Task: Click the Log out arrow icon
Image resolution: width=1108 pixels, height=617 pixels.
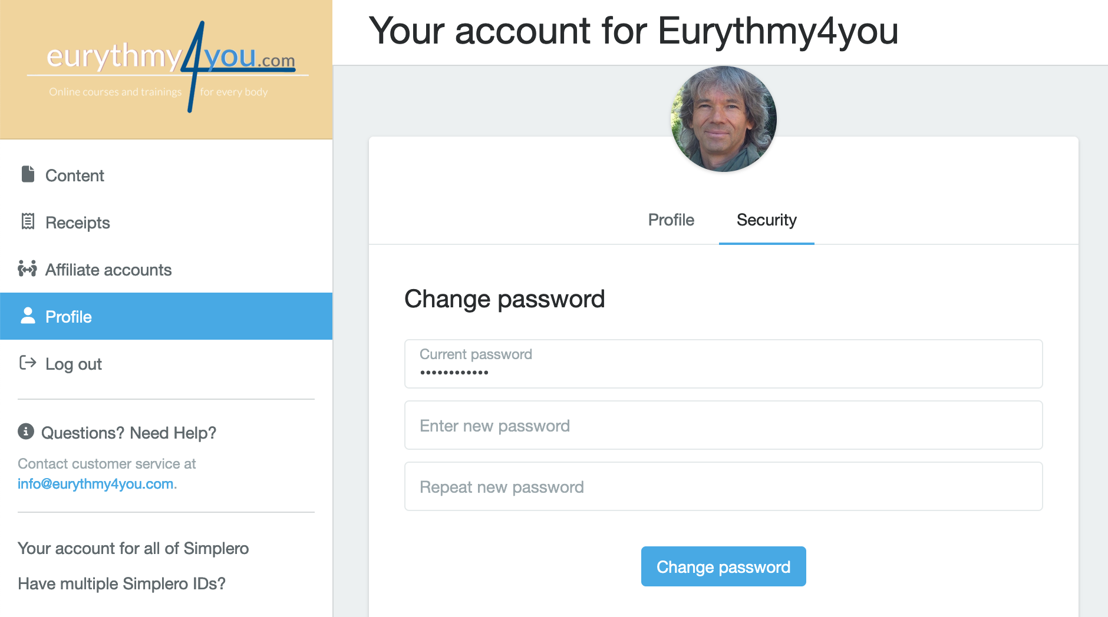Action: coord(28,363)
